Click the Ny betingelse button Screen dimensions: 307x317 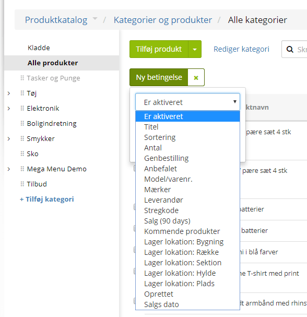[x=159, y=77]
